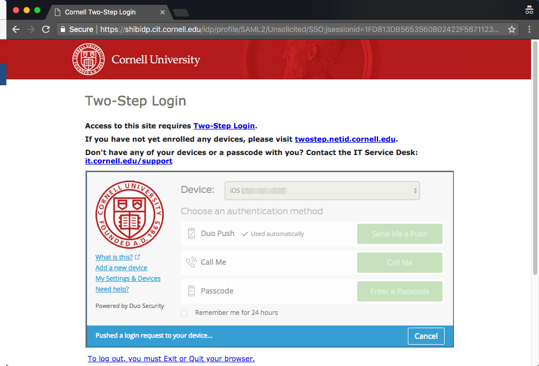Image resolution: width=539 pixels, height=366 pixels.
Task: Click the Need help? link
Action: pos(112,289)
